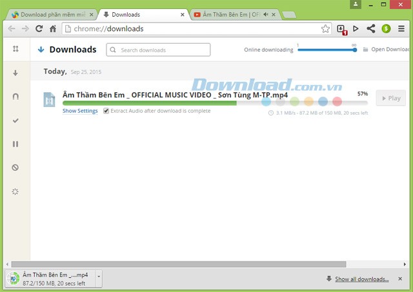Adjust the Online downloading slider
Image resolution: width=413 pixels, height=292 pixels.
[354, 50]
